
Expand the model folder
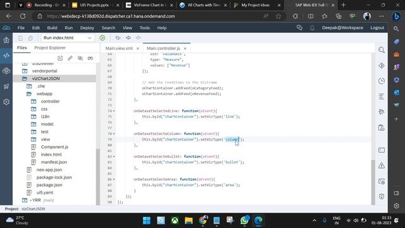pos(34,124)
